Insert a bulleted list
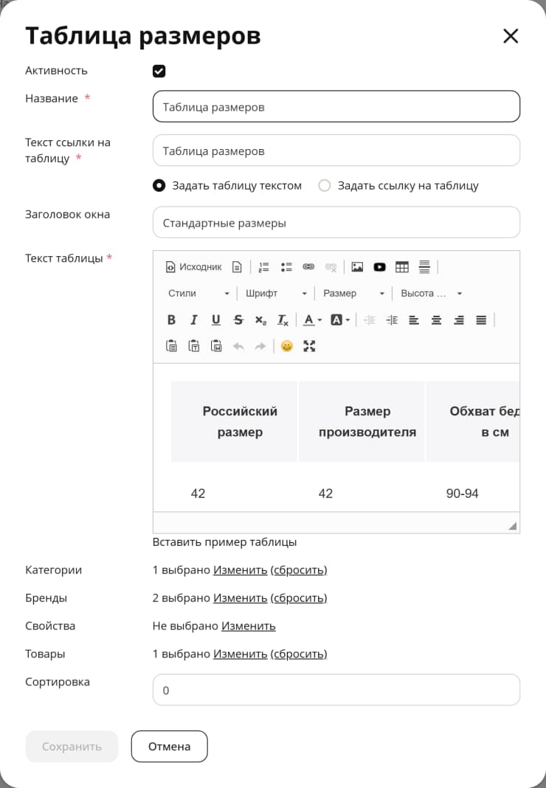 (x=286, y=267)
